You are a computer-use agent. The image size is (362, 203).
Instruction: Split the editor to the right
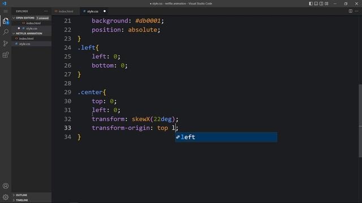[351, 11]
